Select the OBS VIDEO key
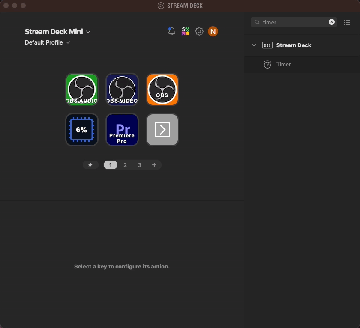 (x=122, y=89)
